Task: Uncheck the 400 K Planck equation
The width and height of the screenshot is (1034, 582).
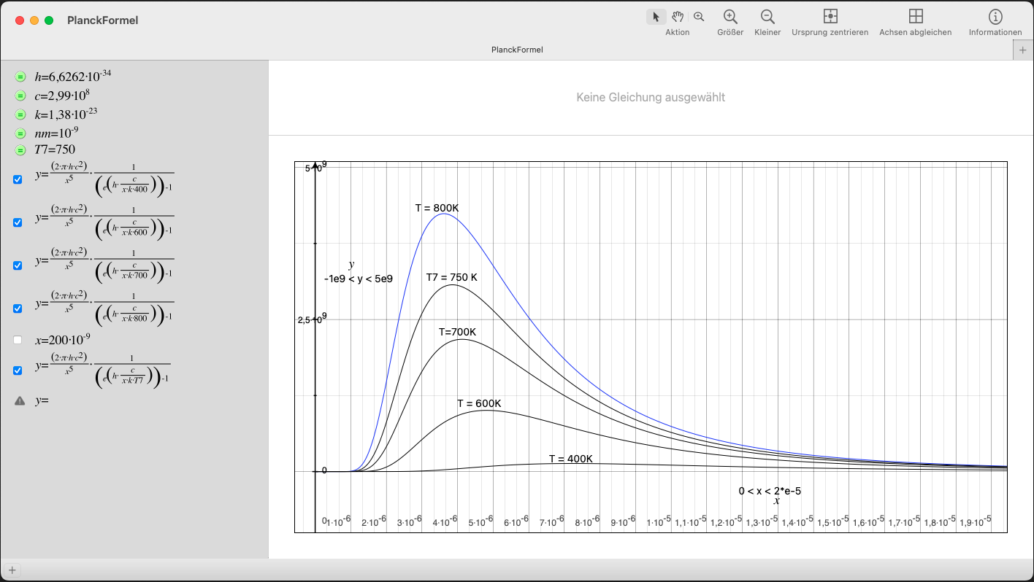Action: pos(18,179)
